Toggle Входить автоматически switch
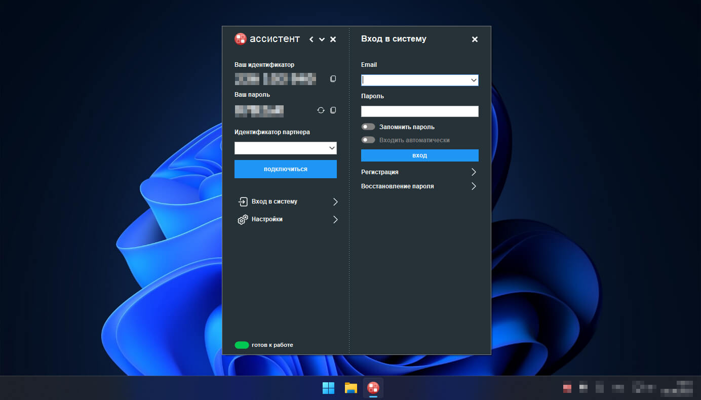The image size is (701, 400). pyautogui.click(x=368, y=140)
